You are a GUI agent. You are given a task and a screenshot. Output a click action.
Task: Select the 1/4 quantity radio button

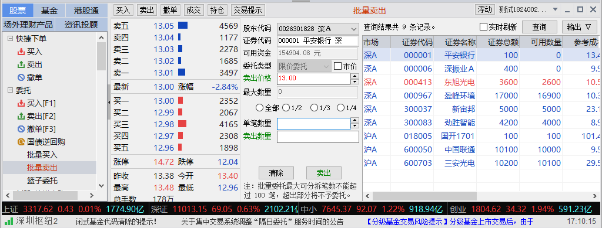(x=340, y=108)
